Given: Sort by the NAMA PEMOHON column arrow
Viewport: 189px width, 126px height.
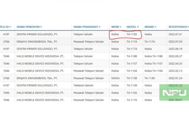Looking at the screenshot, I should point(41,27).
